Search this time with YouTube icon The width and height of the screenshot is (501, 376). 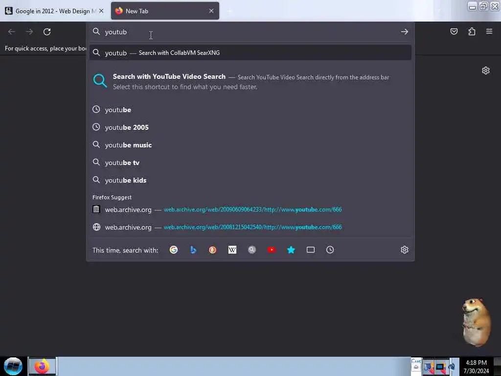click(271, 250)
